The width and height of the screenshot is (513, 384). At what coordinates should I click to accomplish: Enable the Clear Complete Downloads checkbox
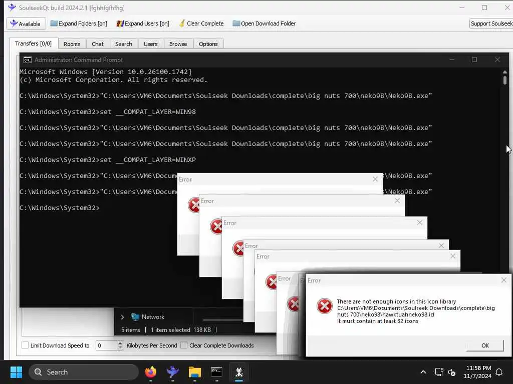(x=184, y=345)
